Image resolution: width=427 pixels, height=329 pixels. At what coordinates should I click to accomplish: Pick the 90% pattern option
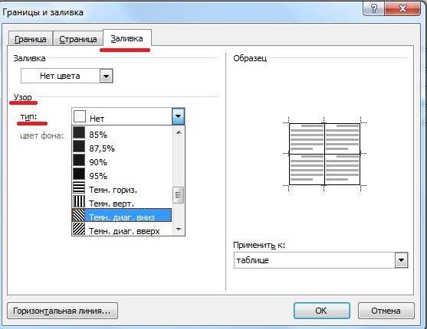122,161
